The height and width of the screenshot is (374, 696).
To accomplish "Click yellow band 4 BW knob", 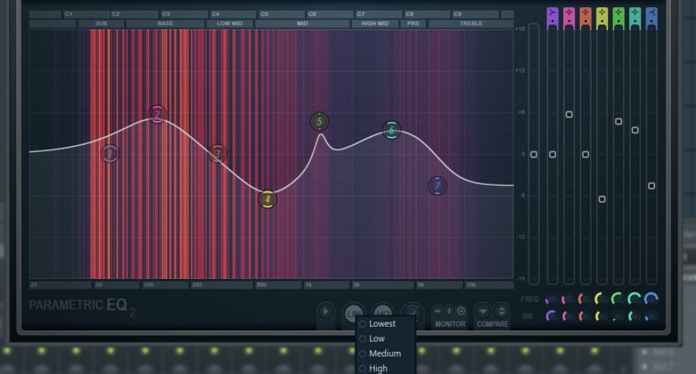I will pyautogui.click(x=601, y=317).
